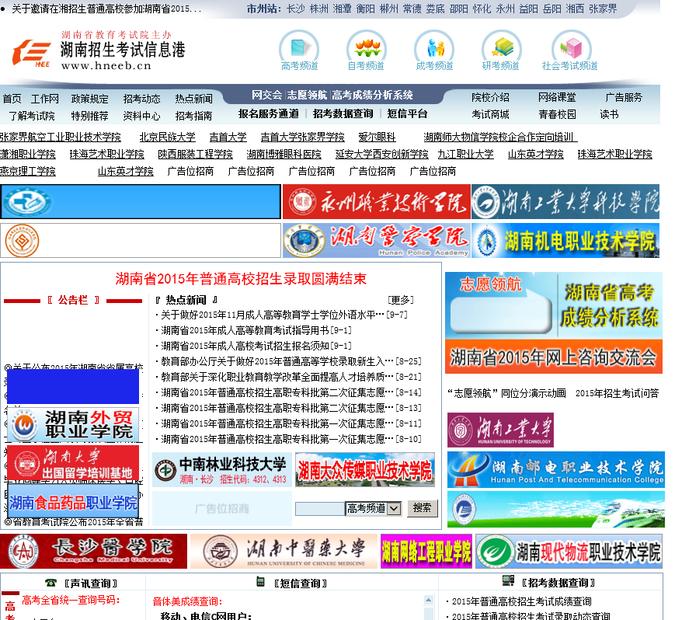Open the 2015年招生考试问答 link
Screen dimensions: 682x620
pos(618,393)
